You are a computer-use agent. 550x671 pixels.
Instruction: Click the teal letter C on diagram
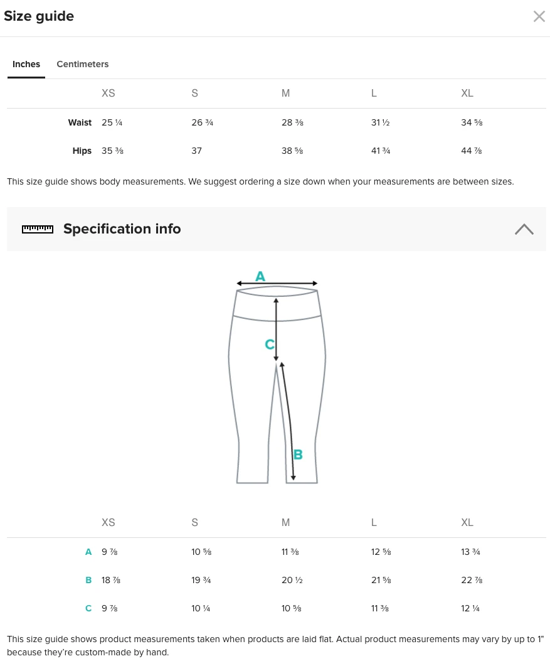click(x=269, y=345)
